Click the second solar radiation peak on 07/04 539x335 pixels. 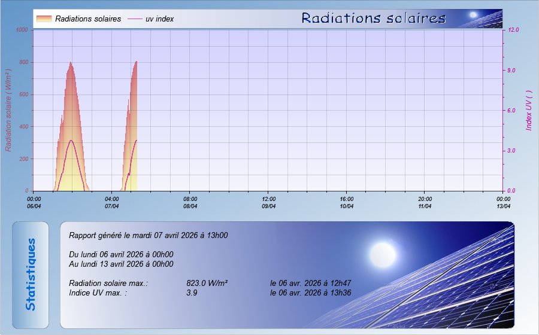coord(136,62)
